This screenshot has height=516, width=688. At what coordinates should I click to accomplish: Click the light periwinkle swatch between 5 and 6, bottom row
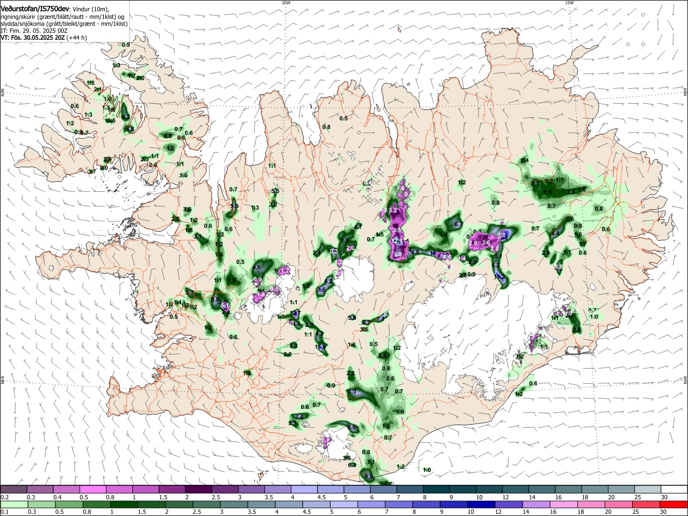(343, 504)
